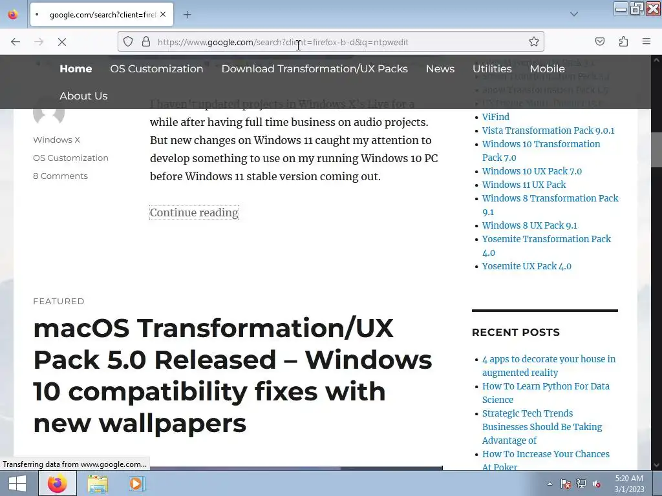
Task: Click the page vertical scrollbar thumb
Action: point(657,150)
